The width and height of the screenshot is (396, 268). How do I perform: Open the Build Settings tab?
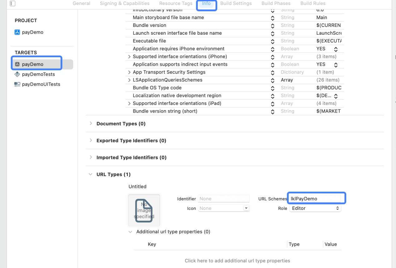pos(236,3)
